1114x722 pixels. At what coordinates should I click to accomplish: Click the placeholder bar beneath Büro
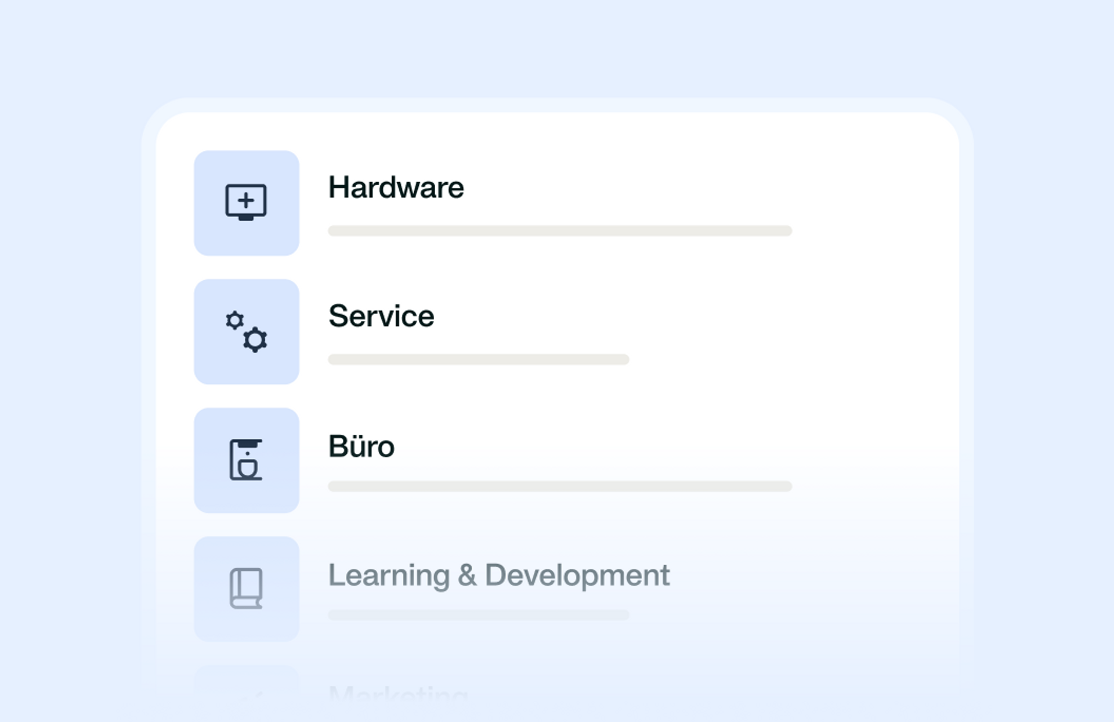[560, 486]
